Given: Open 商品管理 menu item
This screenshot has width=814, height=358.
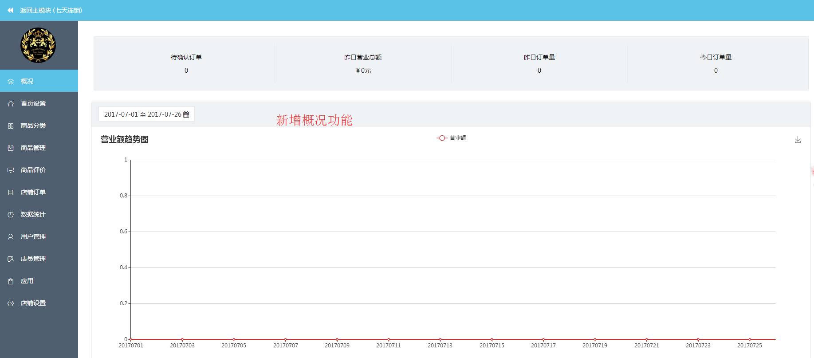Looking at the screenshot, I should (39, 147).
